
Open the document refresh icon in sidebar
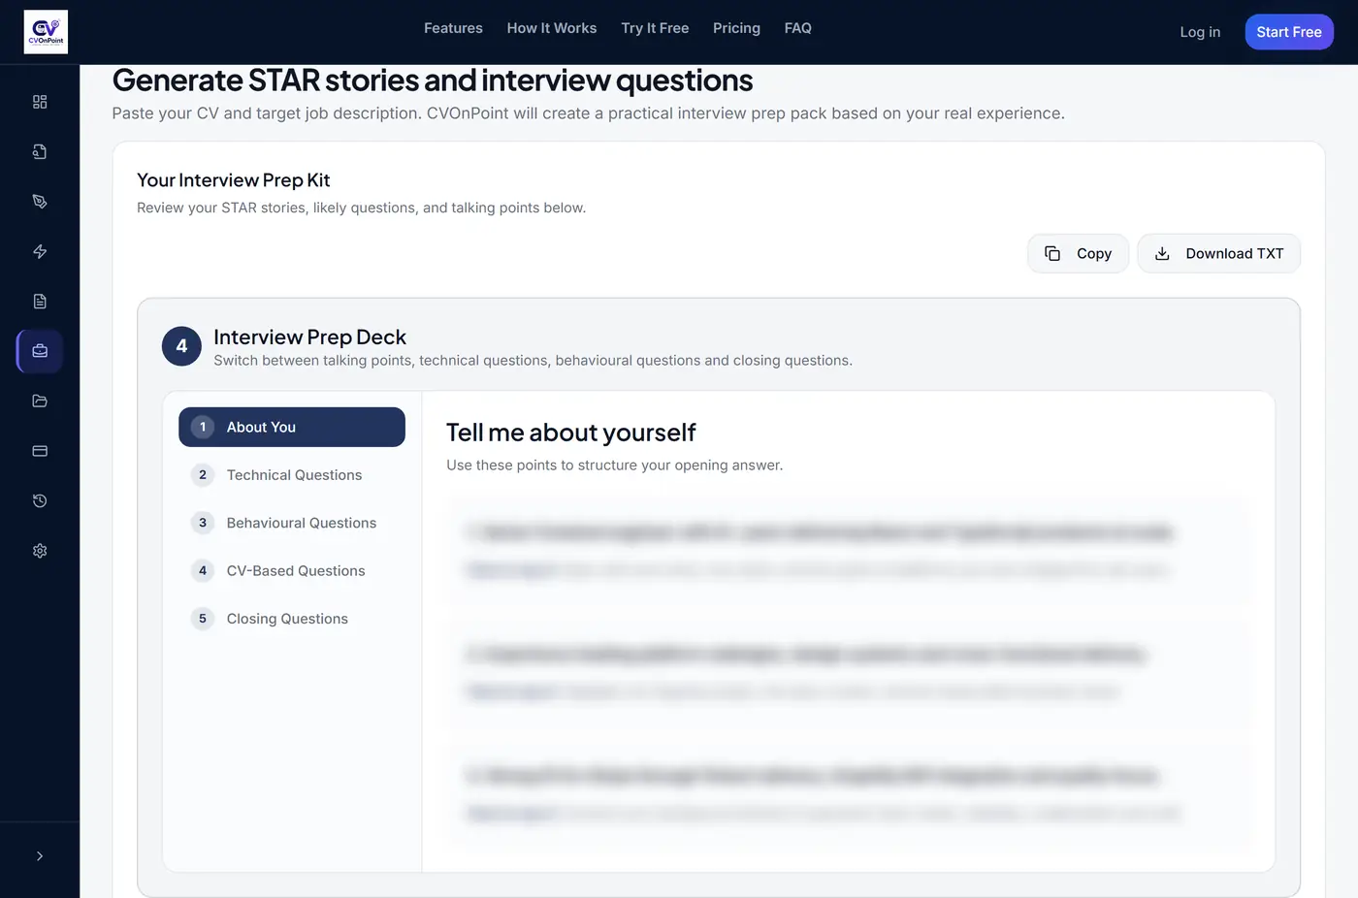coord(40,151)
